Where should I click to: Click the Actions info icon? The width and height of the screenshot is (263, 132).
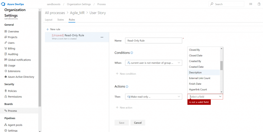127,86
